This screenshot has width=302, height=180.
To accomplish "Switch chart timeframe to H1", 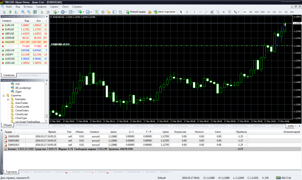I will pos(268,12).
